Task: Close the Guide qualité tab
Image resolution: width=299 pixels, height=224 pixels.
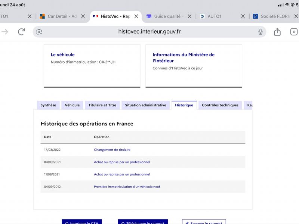Action: click(x=189, y=16)
